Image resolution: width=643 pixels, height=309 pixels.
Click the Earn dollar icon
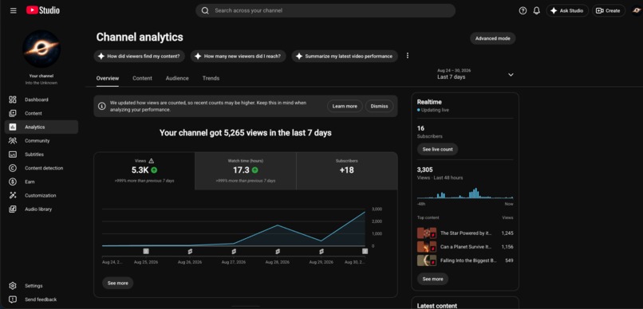13,182
